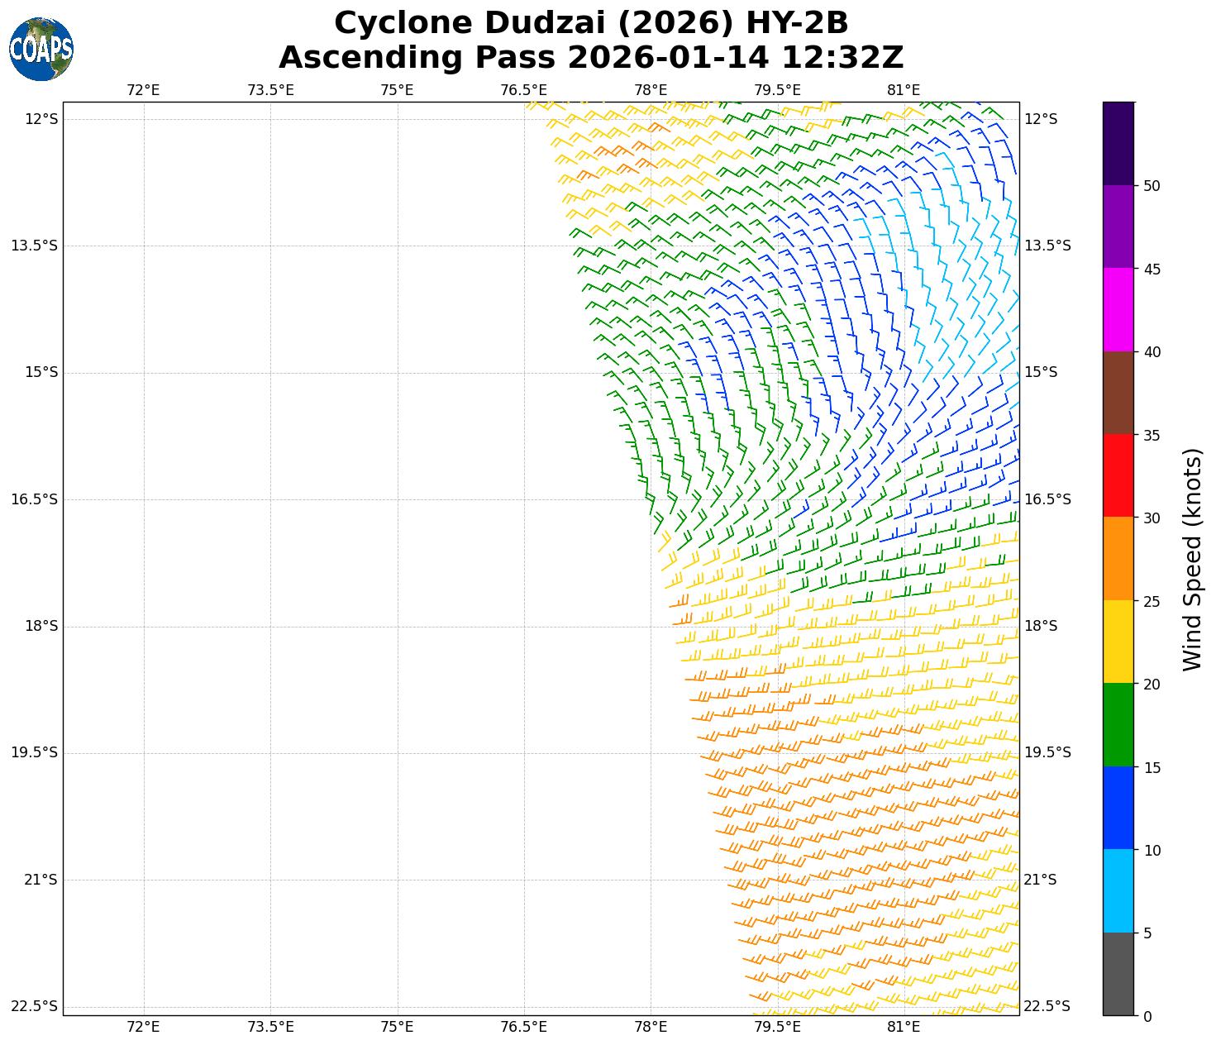The width and height of the screenshot is (1216, 1045).
Task: Click the dark purple segment above 50 knots
Action: (x=1118, y=143)
